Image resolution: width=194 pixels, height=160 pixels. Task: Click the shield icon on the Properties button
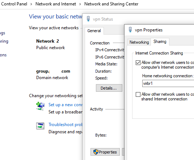[x=96, y=152]
